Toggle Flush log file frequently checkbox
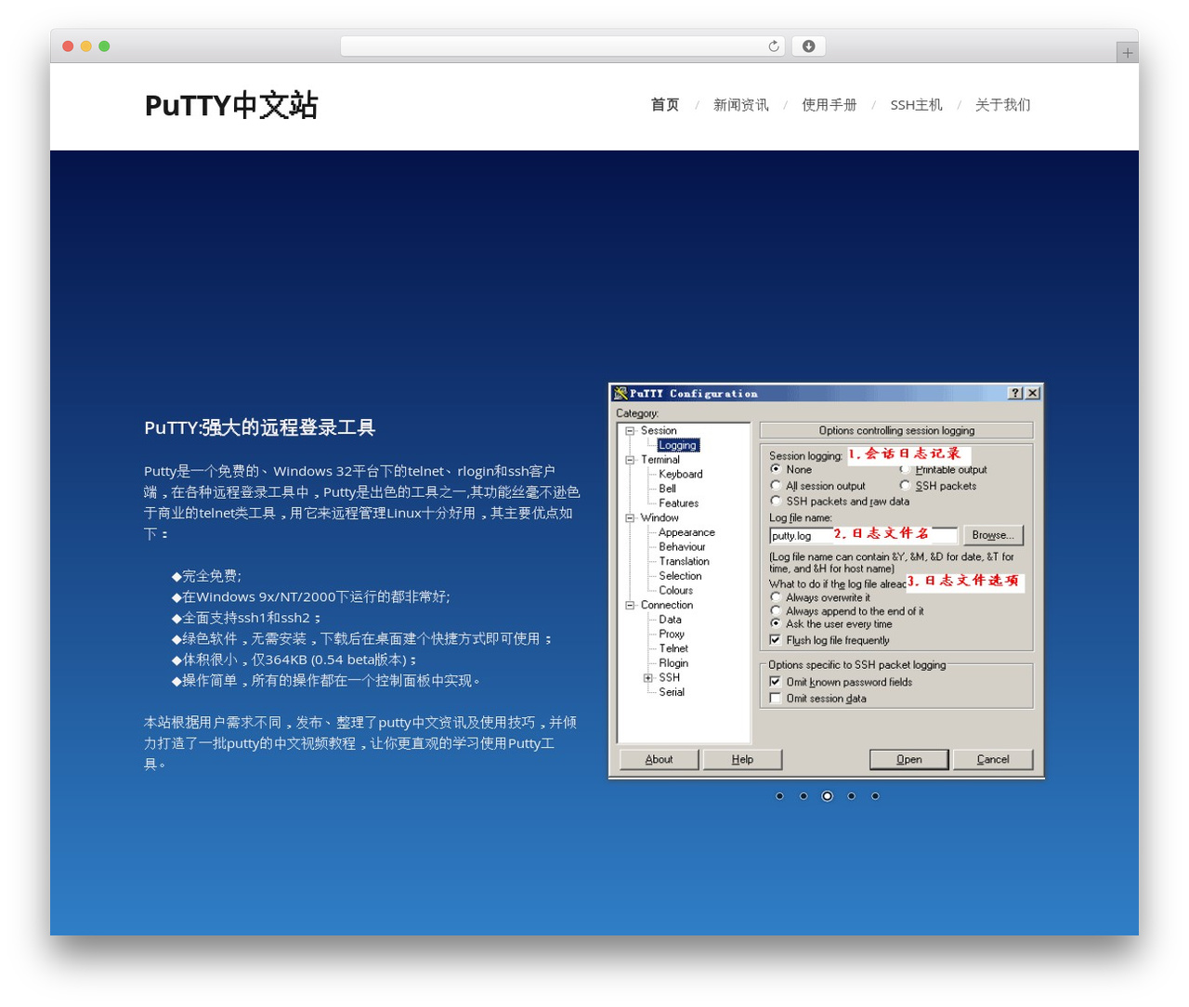 click(x=776, y=640)
